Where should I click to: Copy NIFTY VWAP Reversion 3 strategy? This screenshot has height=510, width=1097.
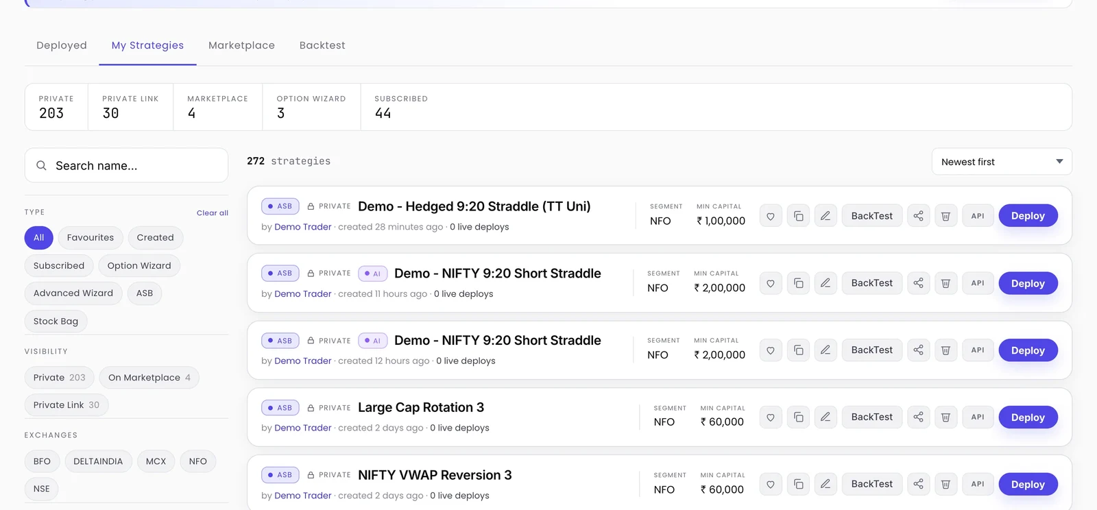(x=798, y=484)
